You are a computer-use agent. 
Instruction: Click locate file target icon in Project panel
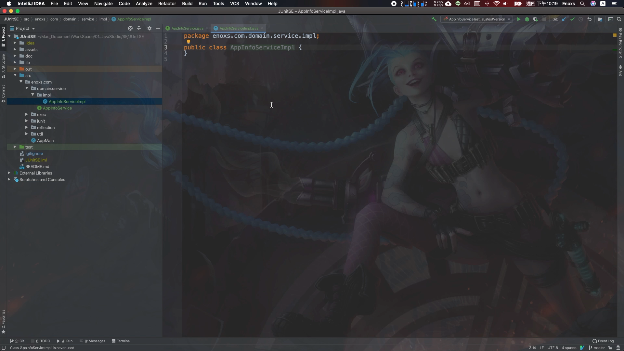pyautogui.click(x=130, y=28)
